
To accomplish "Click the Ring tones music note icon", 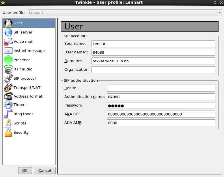I will tap(8, 114).
